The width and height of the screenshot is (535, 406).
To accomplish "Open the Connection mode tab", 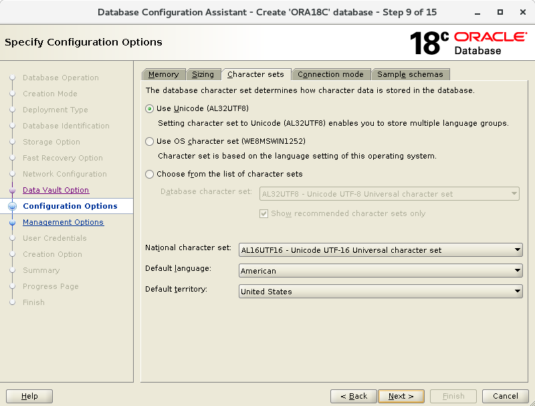I will [330, 74].
